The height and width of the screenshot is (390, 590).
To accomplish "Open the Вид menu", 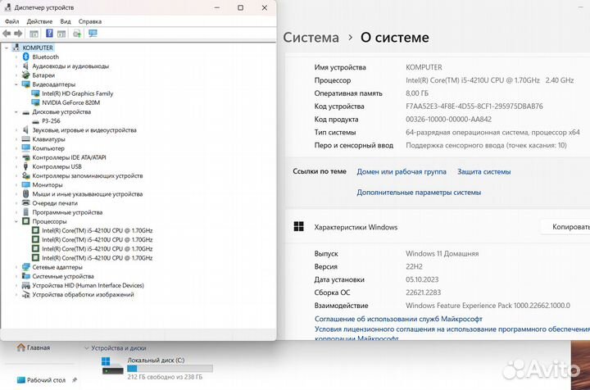I will click(x=66, y=21).
